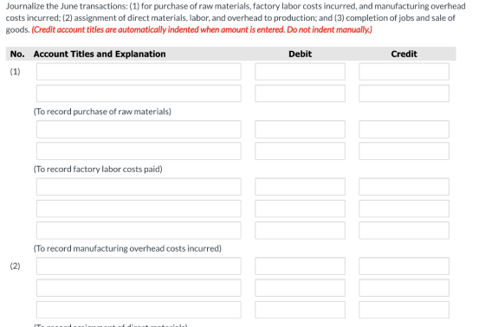The height and width of the screenshot is (327, 485).
Task: Click Credit field directly above factory labor note
Action: pyautogui.click(x=404, y=151)
